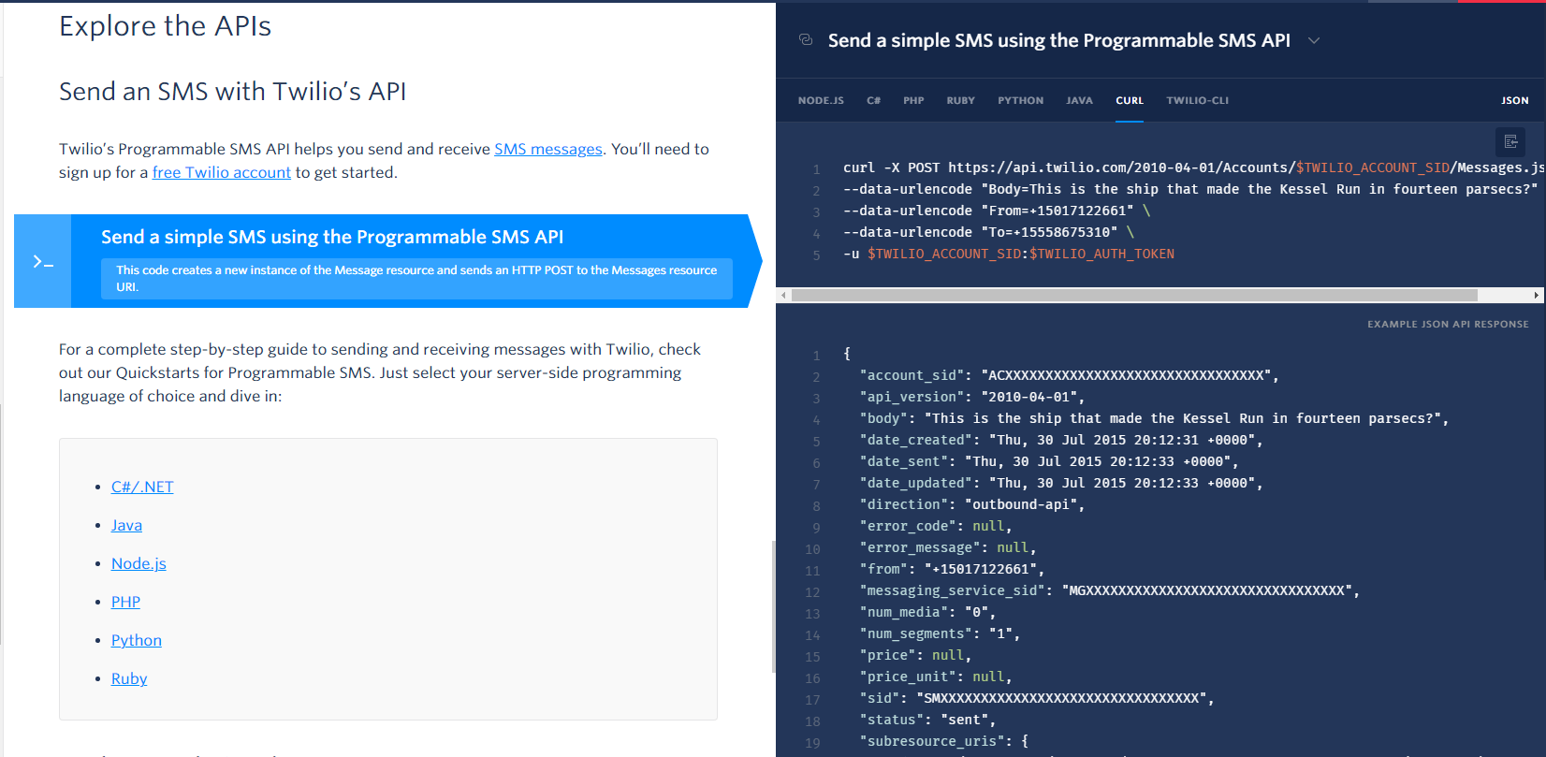Select the TWILIO-CLI tab
The image size is (1546, 757).
[x=1197, y=100]
